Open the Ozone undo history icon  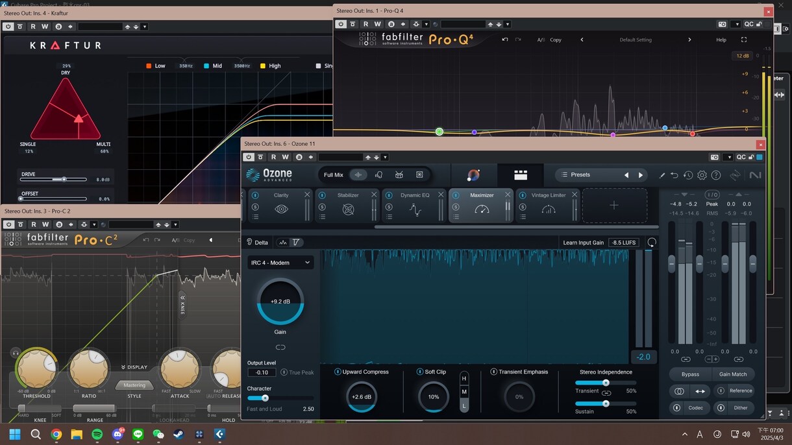point(688,175)
